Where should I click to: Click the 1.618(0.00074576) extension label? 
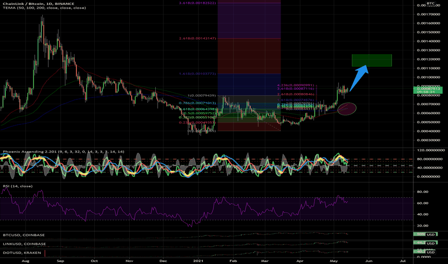pos(296,100)
